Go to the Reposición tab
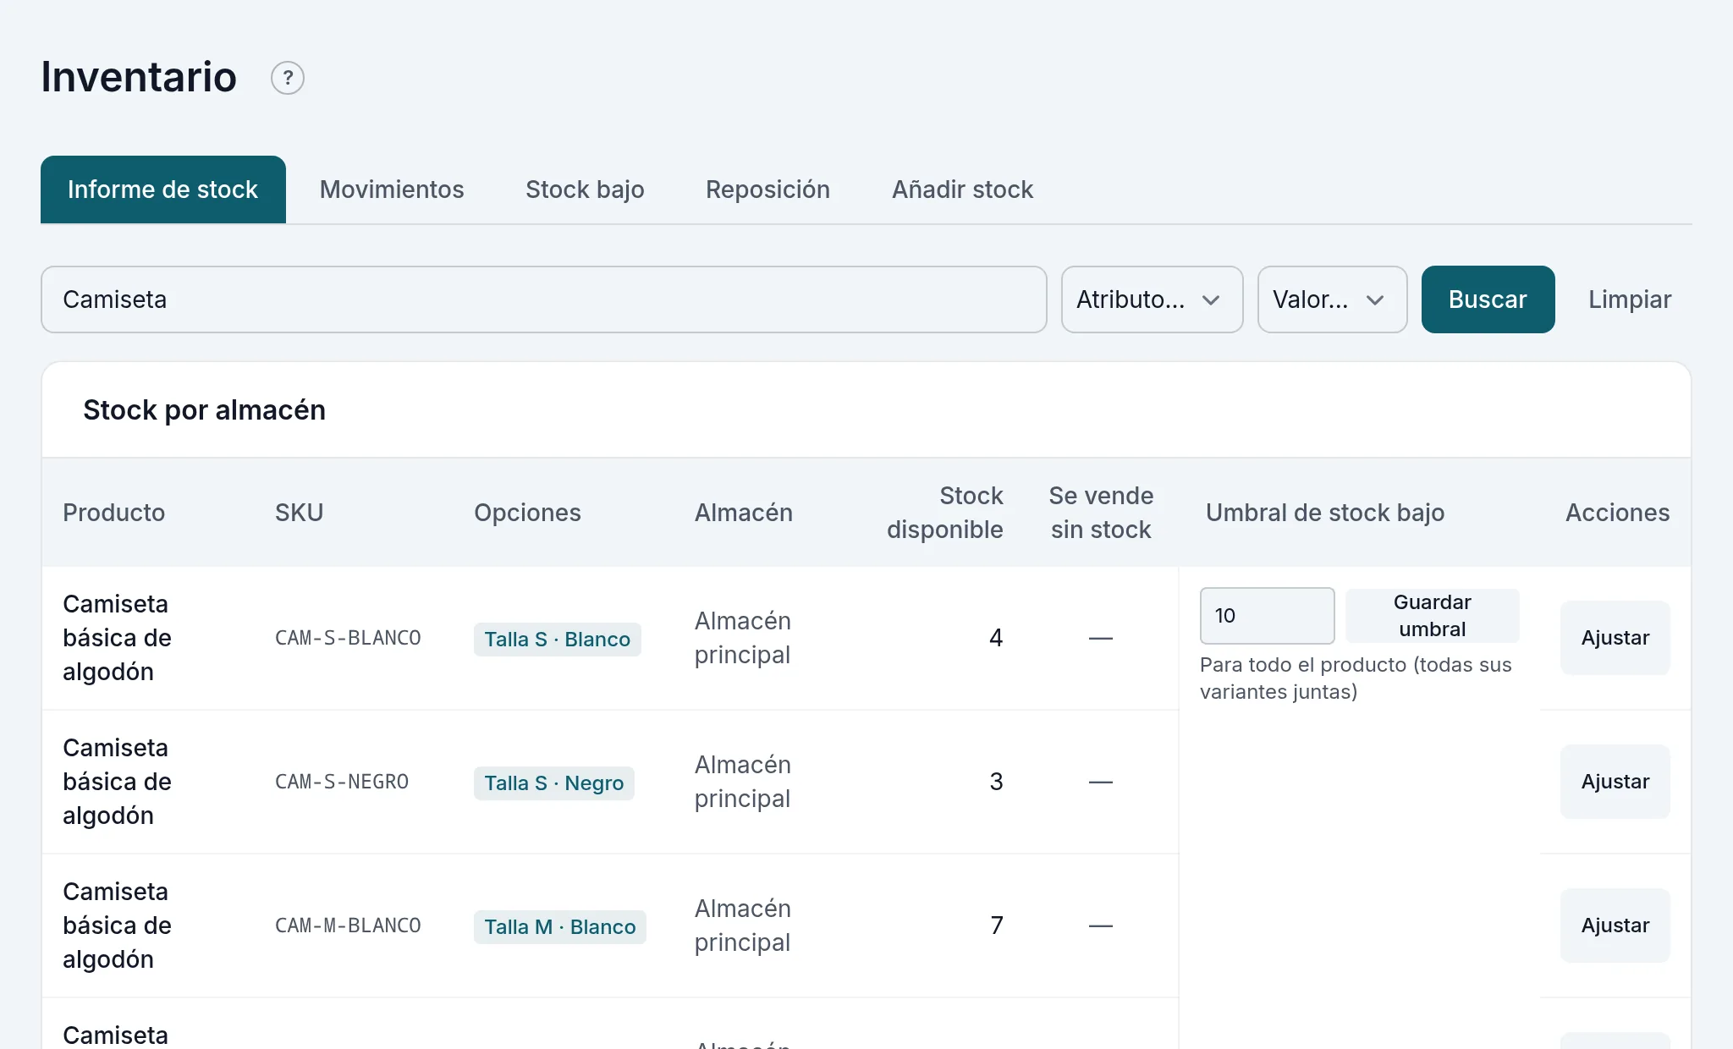1733x1049 pixels. click(x=767, y=189)
